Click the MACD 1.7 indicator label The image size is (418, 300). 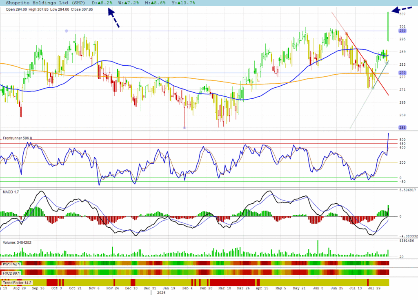(11, 192)
